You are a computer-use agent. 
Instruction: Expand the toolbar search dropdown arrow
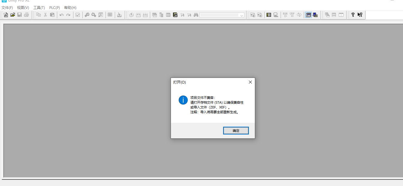pyautogui.click(x=242, y=15)
